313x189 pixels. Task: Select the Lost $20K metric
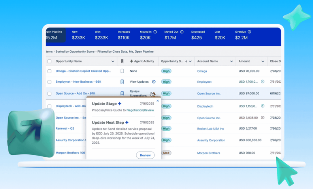pos(220,35)
